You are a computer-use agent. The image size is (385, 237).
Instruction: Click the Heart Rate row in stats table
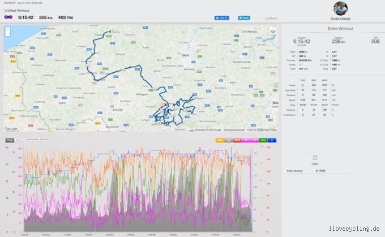pos(312,90)
